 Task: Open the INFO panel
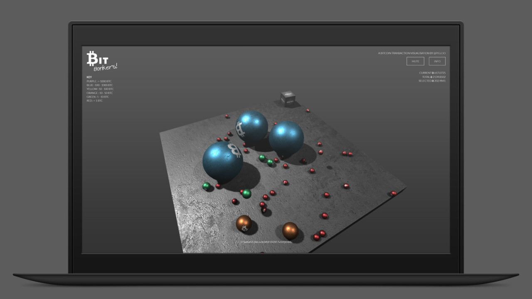click(437, 61)
